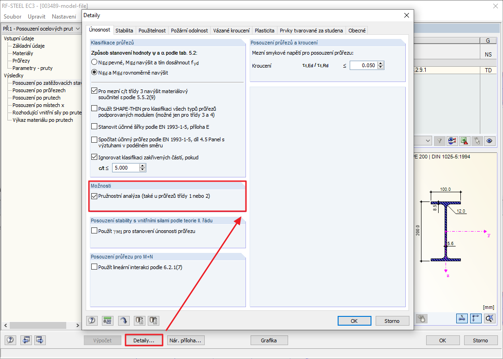
Task: Click the c/t value input field
Action: pyautogui.click(x=126, y=168)
